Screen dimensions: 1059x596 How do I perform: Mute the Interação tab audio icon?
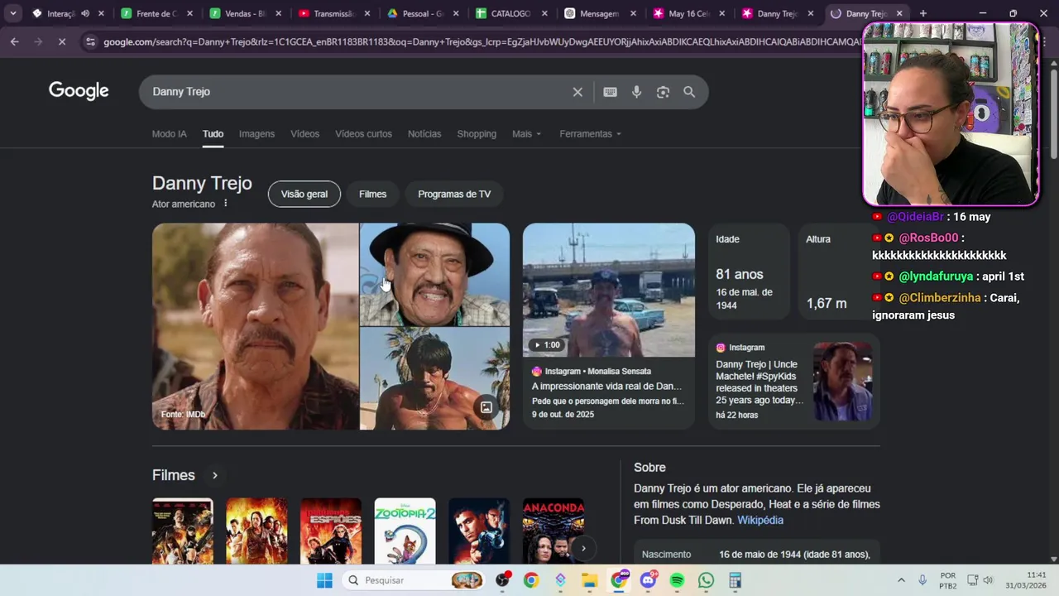[84, 13]
